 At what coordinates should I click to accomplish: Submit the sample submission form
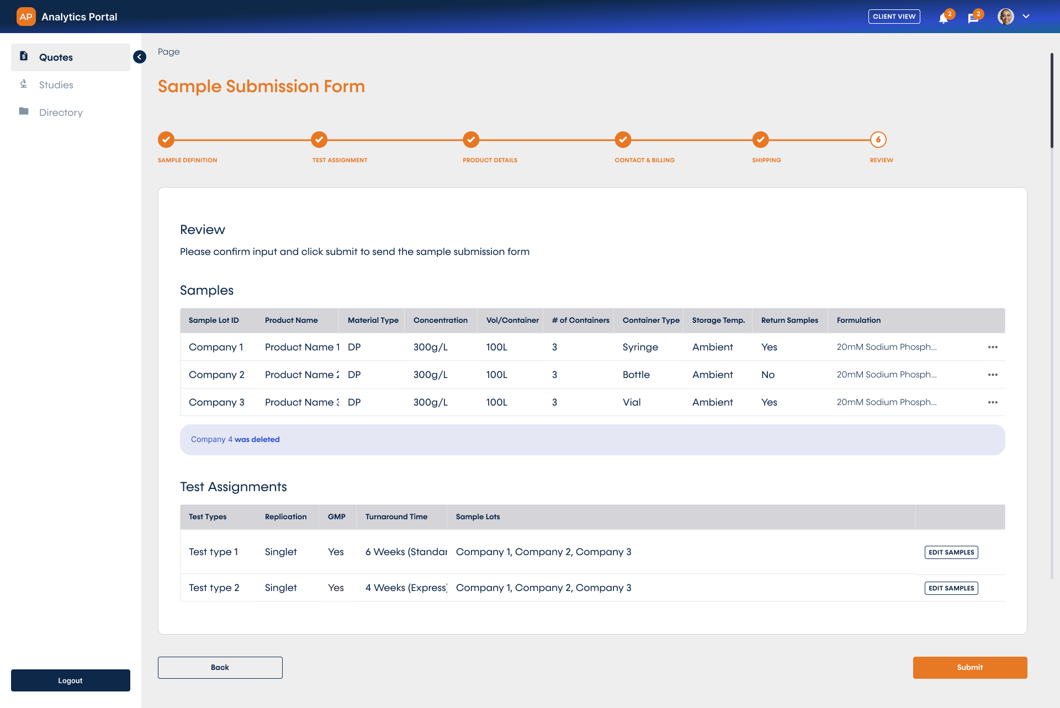pos(970,668)
